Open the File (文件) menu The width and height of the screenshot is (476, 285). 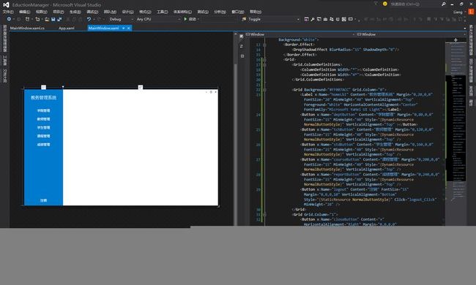tap(8, 12)
